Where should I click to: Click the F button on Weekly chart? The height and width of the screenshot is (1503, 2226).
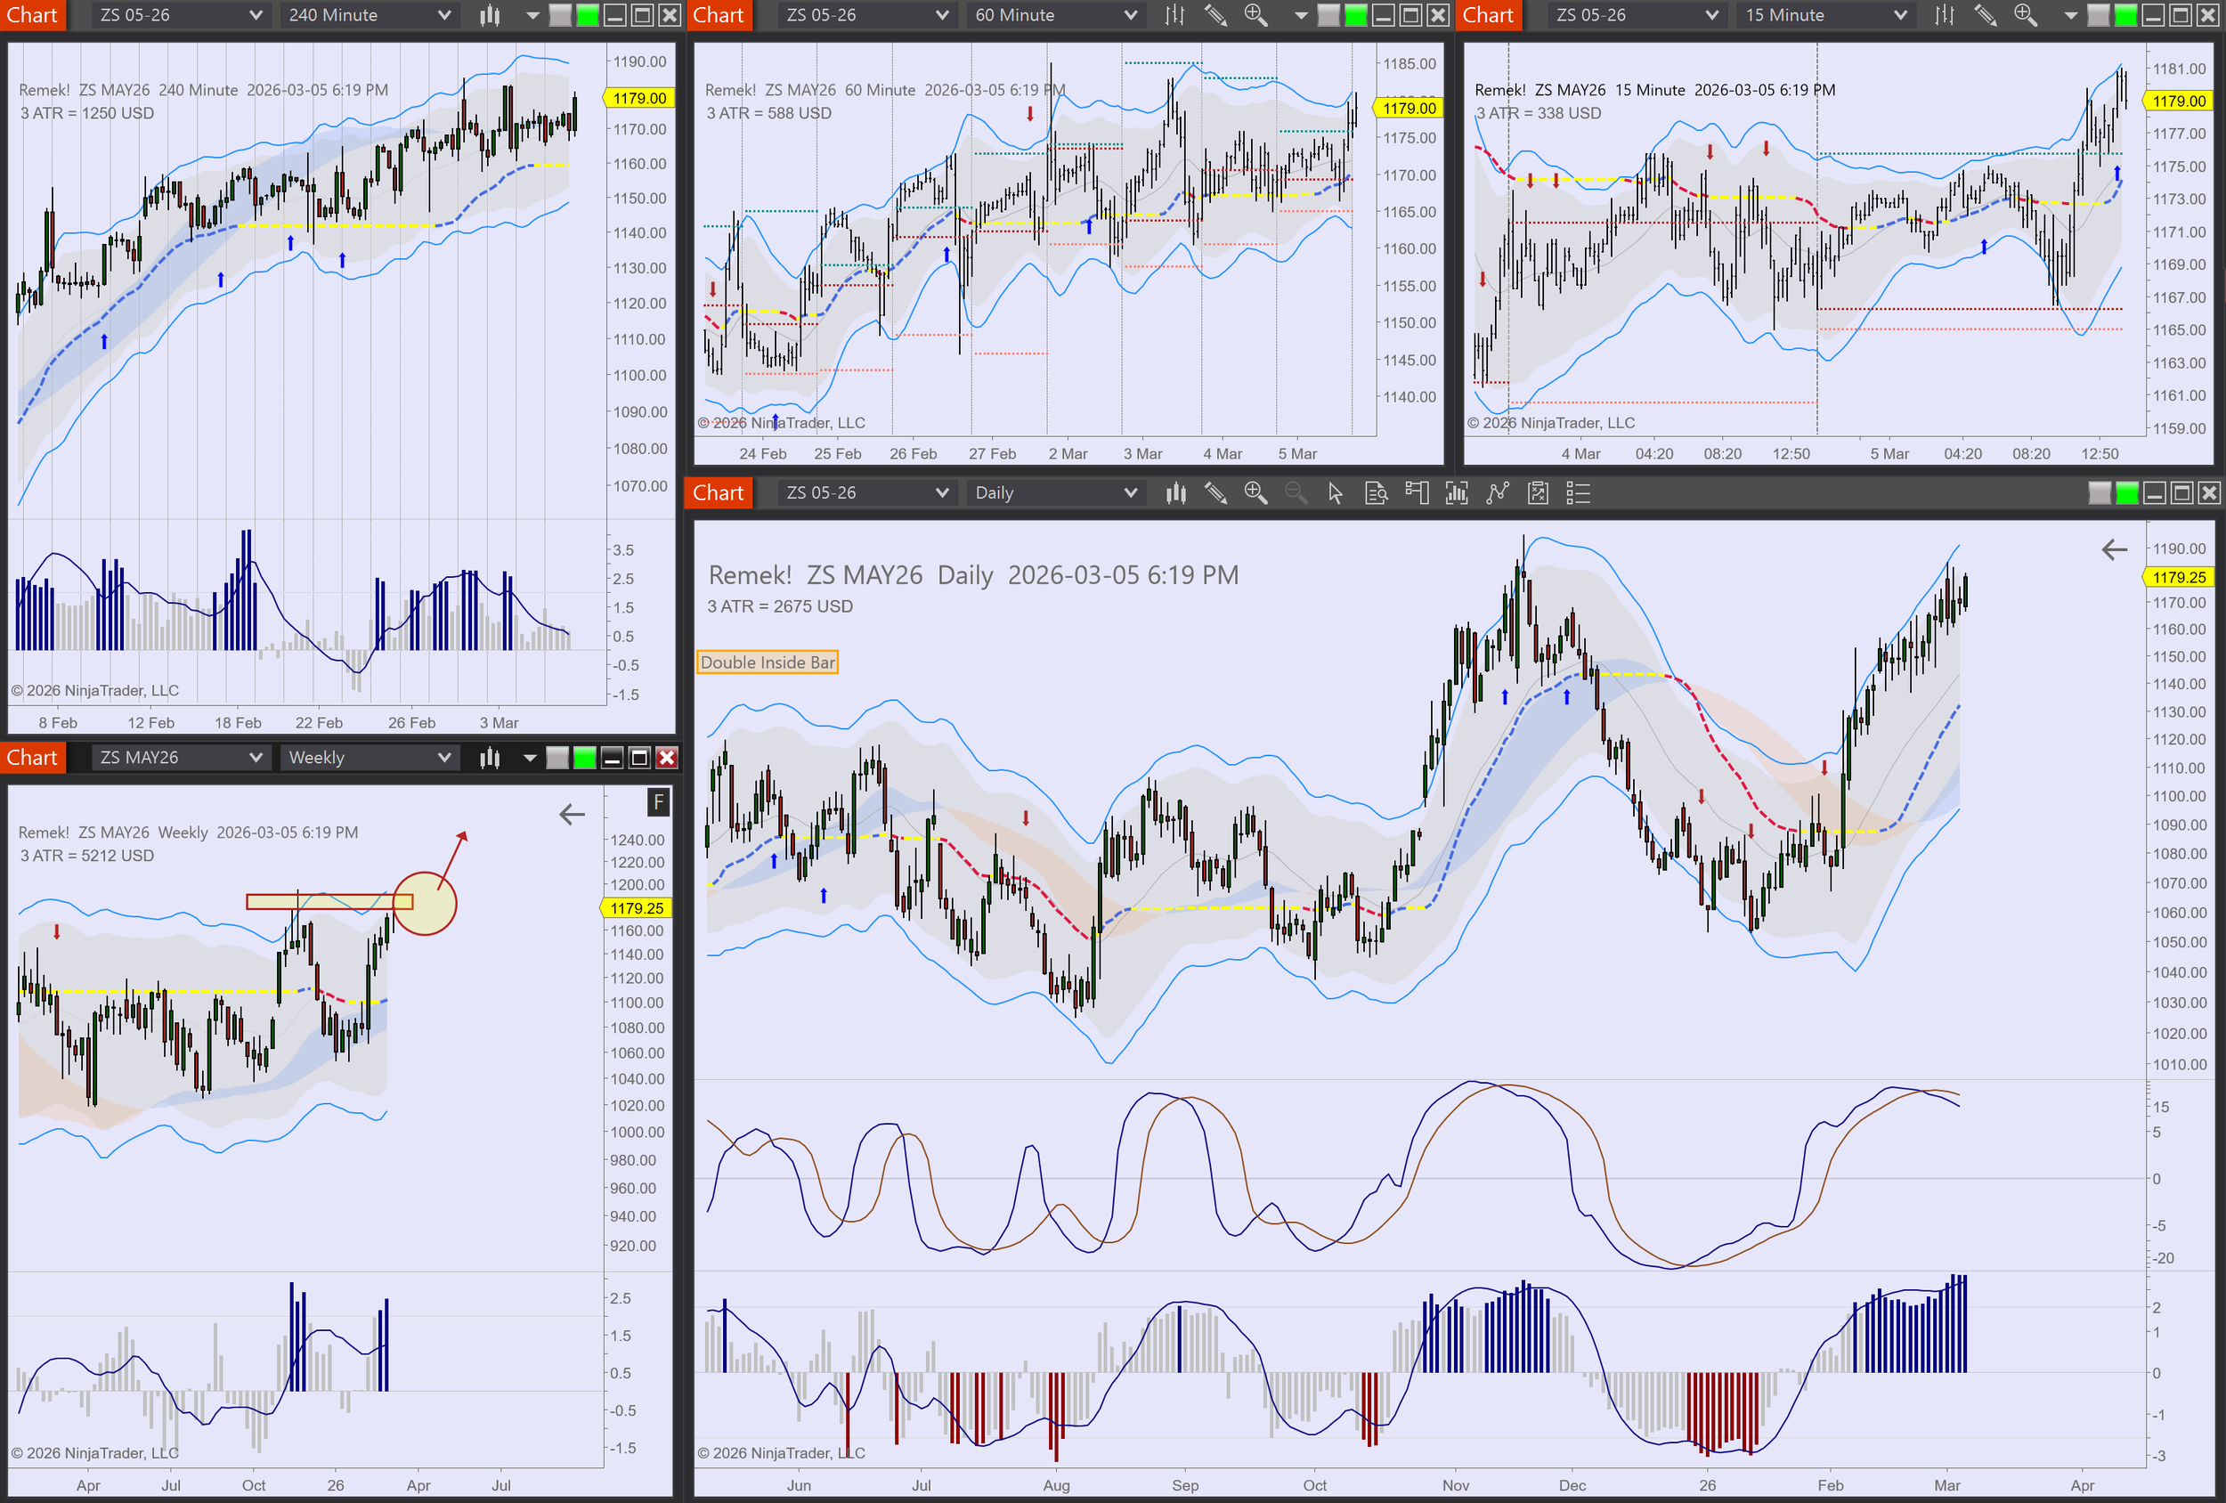(658, 803)
